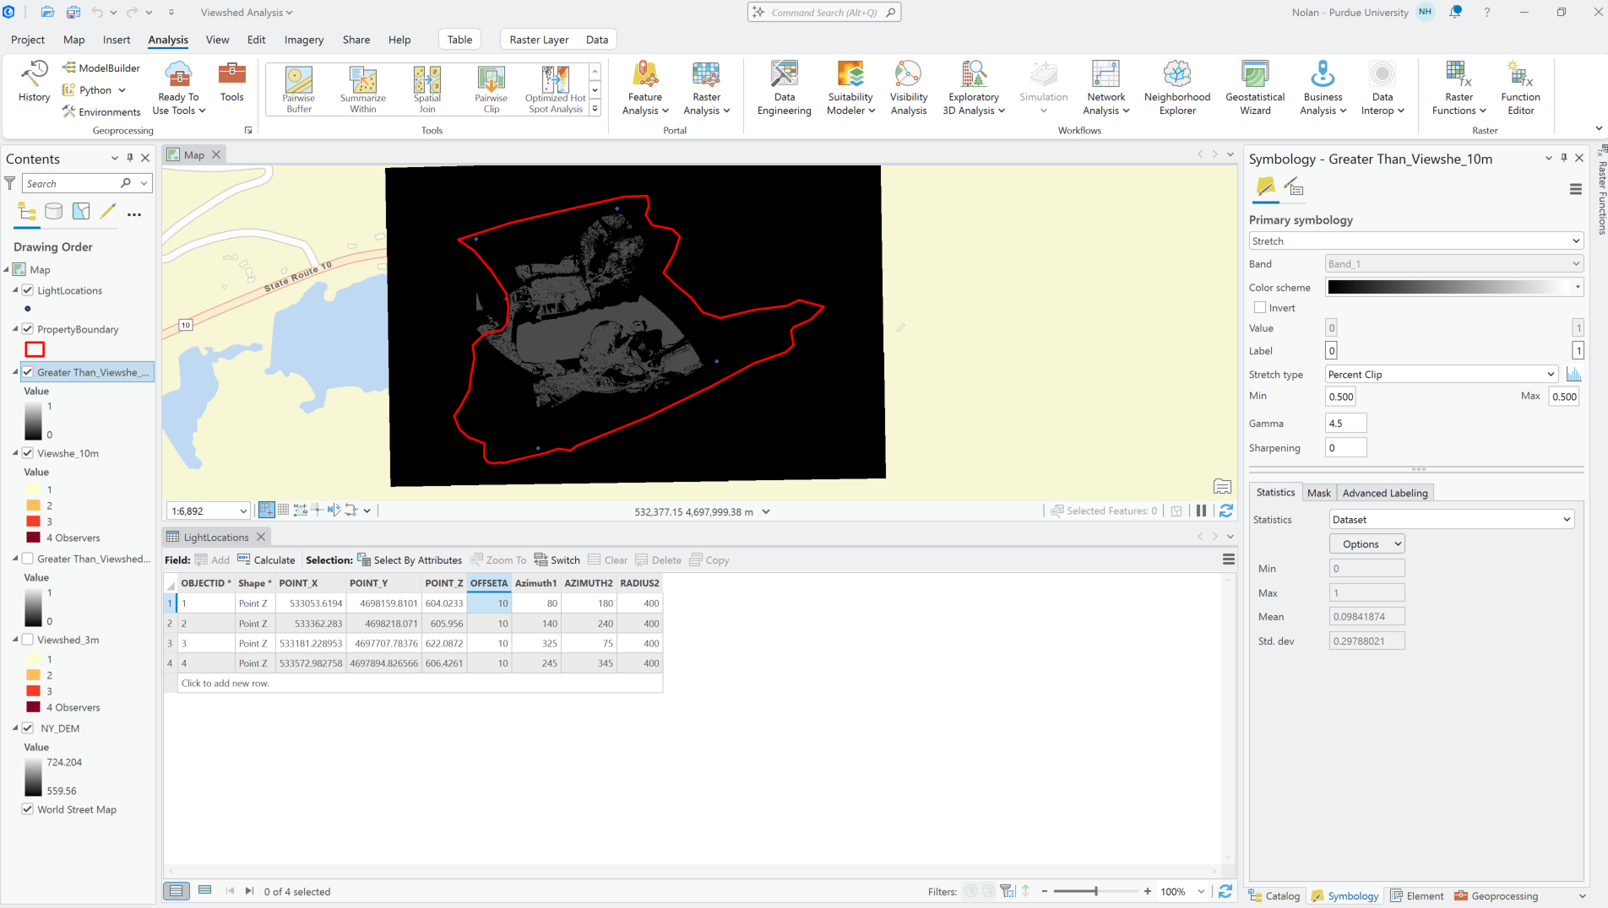Screen dimensions: 1608x908
Task: Open the statistics Options dropdown
Action: click(x=1366, y=543)
